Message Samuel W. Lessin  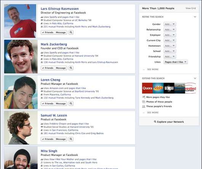(61, 139)
